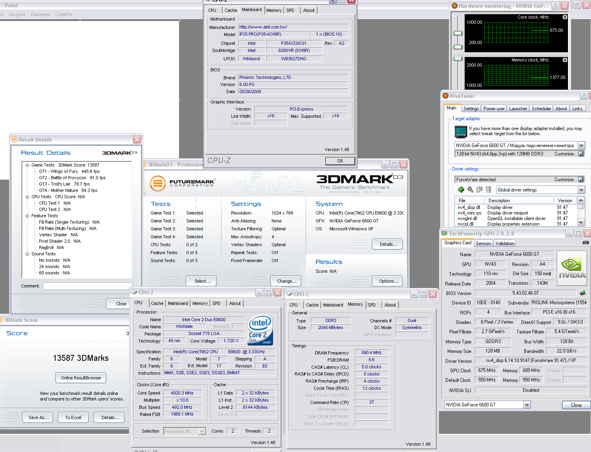Collapse the Feature Tests tree node

pos(27,216)
